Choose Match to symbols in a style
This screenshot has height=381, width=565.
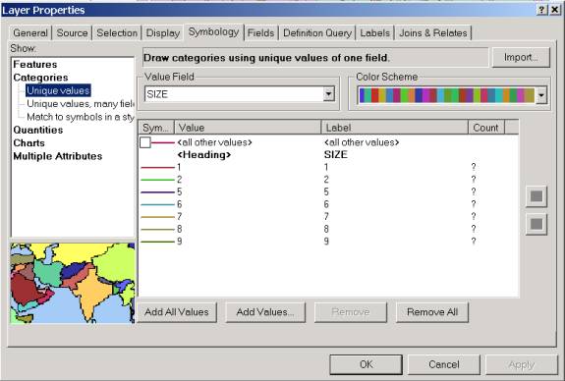point(80,117)
